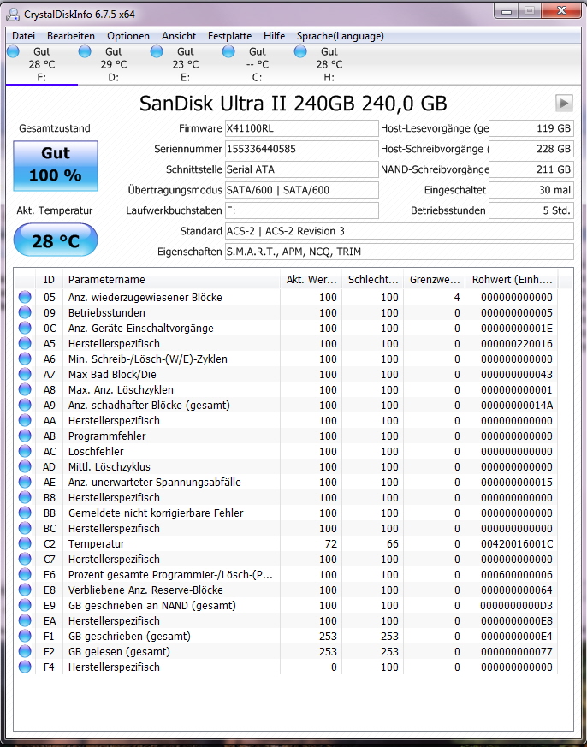Click status orb of attribute E8
This screenshot has height=747, width=587.
pyautogui.click(x=24, y=590)
